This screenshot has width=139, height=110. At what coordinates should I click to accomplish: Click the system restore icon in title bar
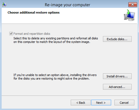(4, 5)
